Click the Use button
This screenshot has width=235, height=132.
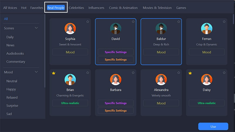[213, 127]
